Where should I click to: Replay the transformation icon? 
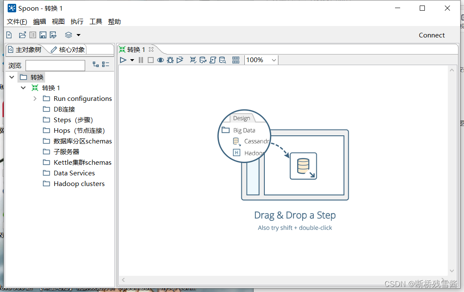tap(180, 60)
